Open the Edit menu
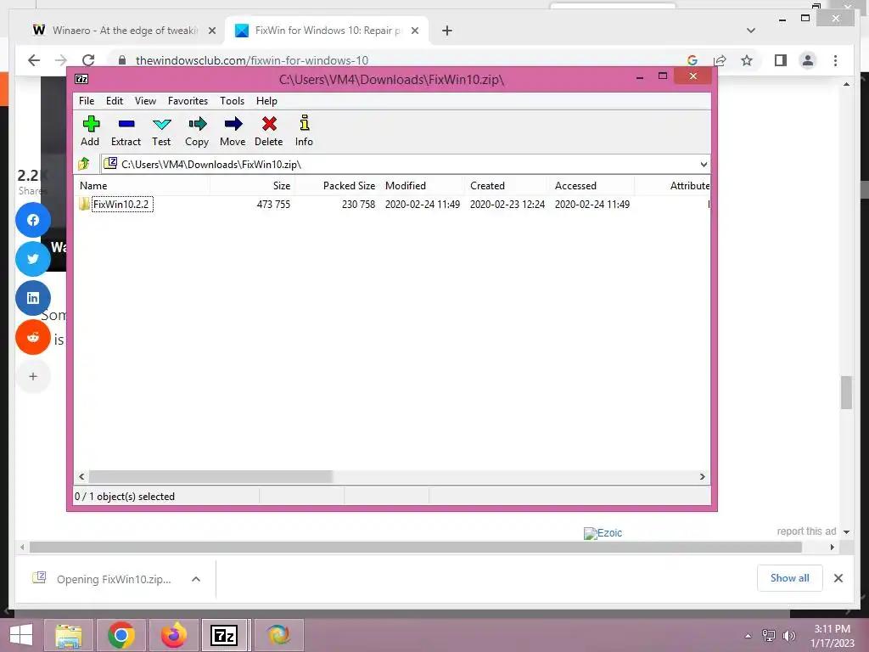Image resolution: width=869 pixels, height=652 pixels. pyautogui.click(x=115, y=101)
